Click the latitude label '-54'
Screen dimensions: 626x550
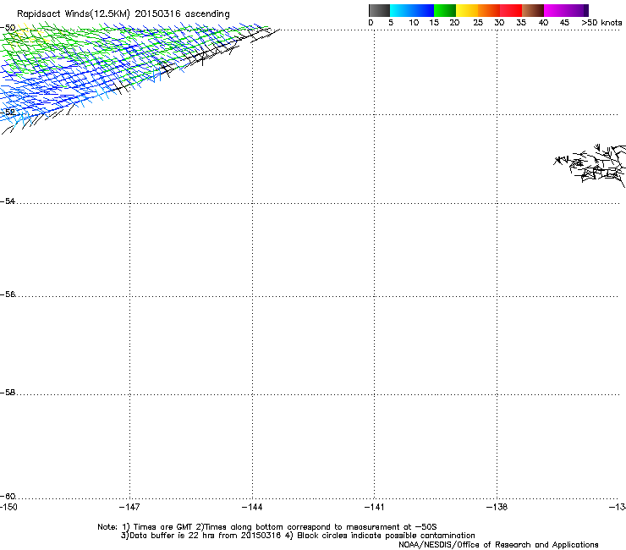pos(8,201)
